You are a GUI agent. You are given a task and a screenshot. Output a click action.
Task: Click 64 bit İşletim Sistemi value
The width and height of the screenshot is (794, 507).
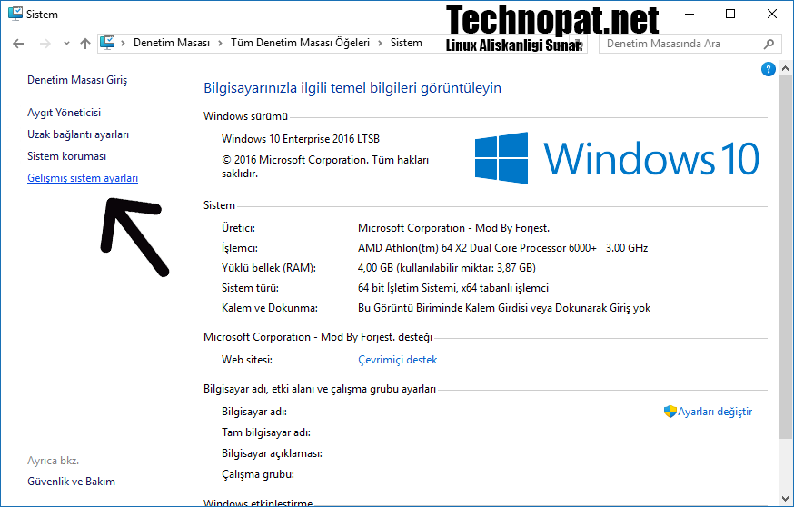click(x=453, y=288)
